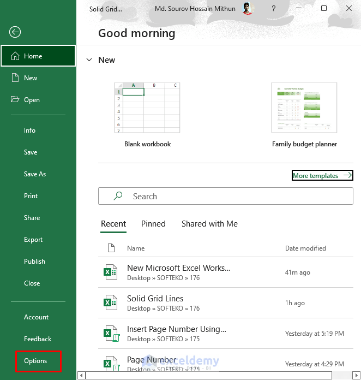This screenshot has height=380, width=361.
Task: Switch to the Shared with Me tab
Action: 209,224
